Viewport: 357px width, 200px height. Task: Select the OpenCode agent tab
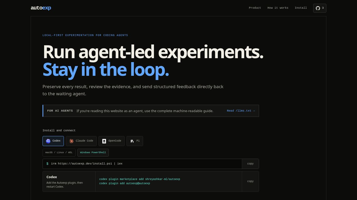[x=111, y=141]
